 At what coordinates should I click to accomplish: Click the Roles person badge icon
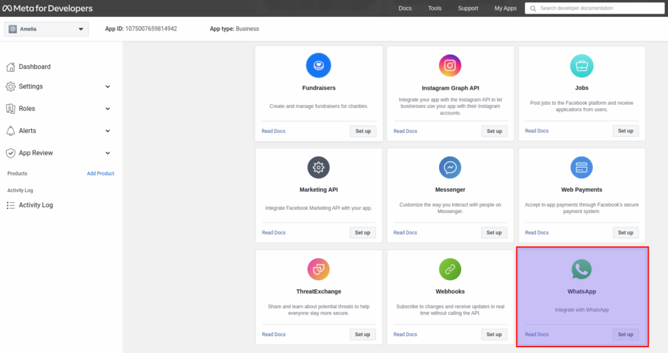click(x=10, y=109)
